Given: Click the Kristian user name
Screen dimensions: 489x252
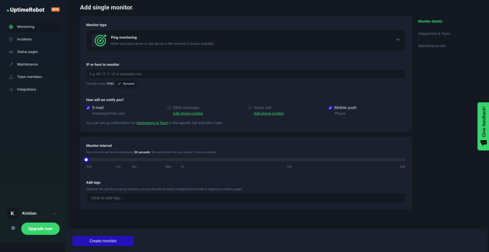Looking at the screenshot, I should [x=29, y=213].
